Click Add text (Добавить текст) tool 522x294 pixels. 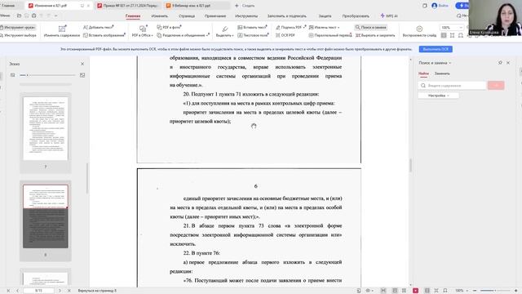click(x=99, y=27)
